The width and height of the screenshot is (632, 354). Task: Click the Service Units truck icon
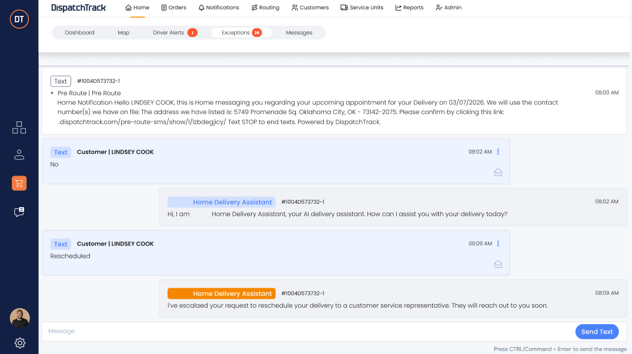[344, 8]
